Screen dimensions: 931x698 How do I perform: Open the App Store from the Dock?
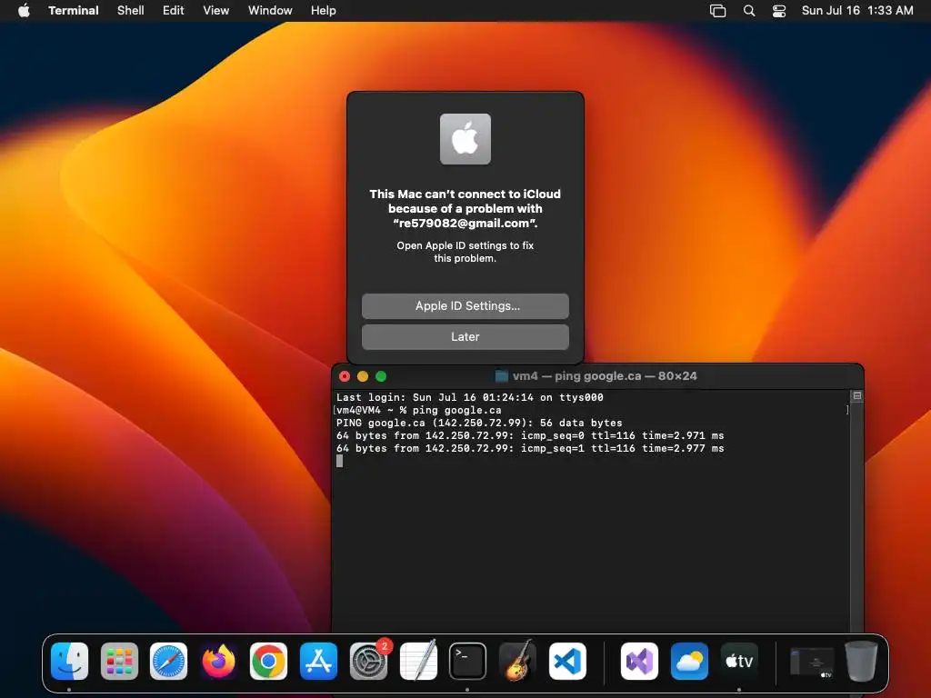318,661
